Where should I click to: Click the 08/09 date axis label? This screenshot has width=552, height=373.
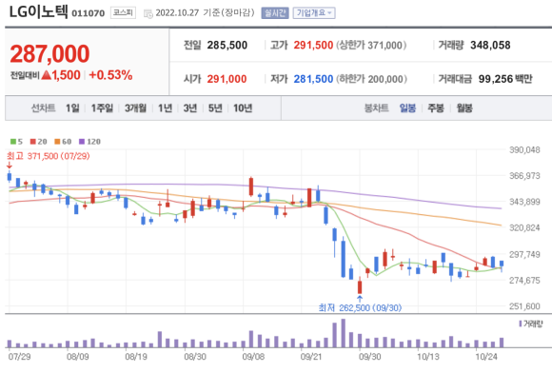pos(78,357)
